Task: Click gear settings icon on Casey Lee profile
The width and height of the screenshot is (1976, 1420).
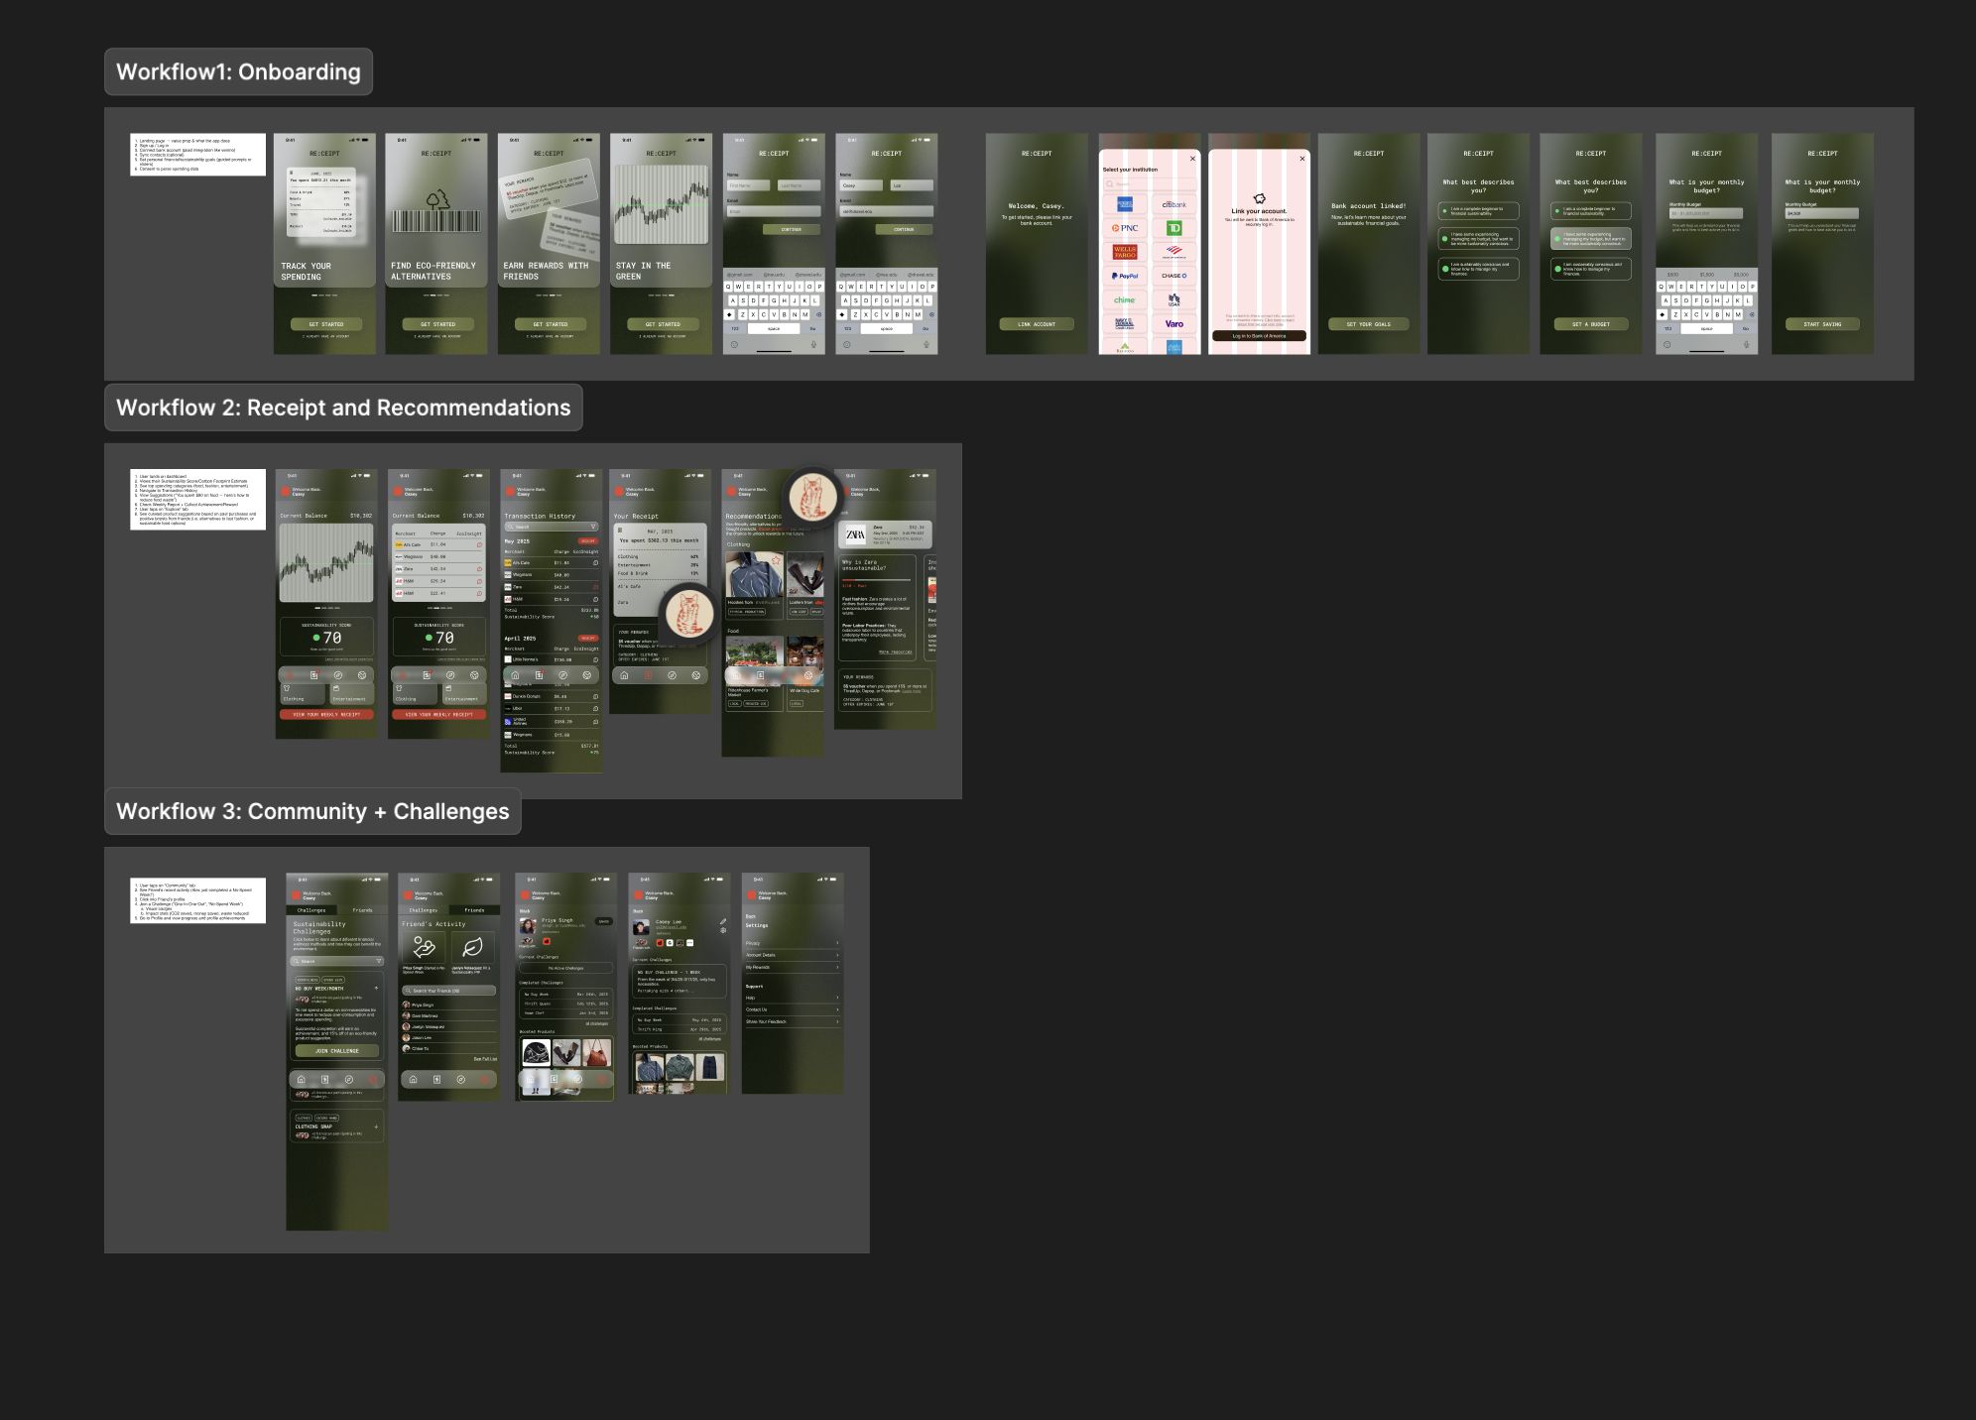Action: coord(723,931)
